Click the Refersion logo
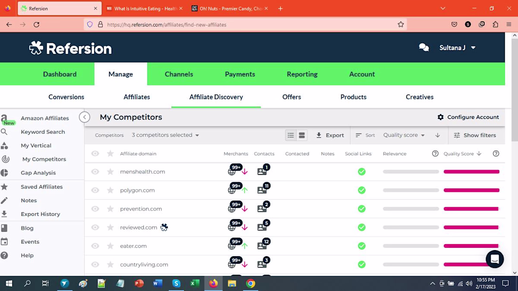The image size is (518, 291). point(70,48)
